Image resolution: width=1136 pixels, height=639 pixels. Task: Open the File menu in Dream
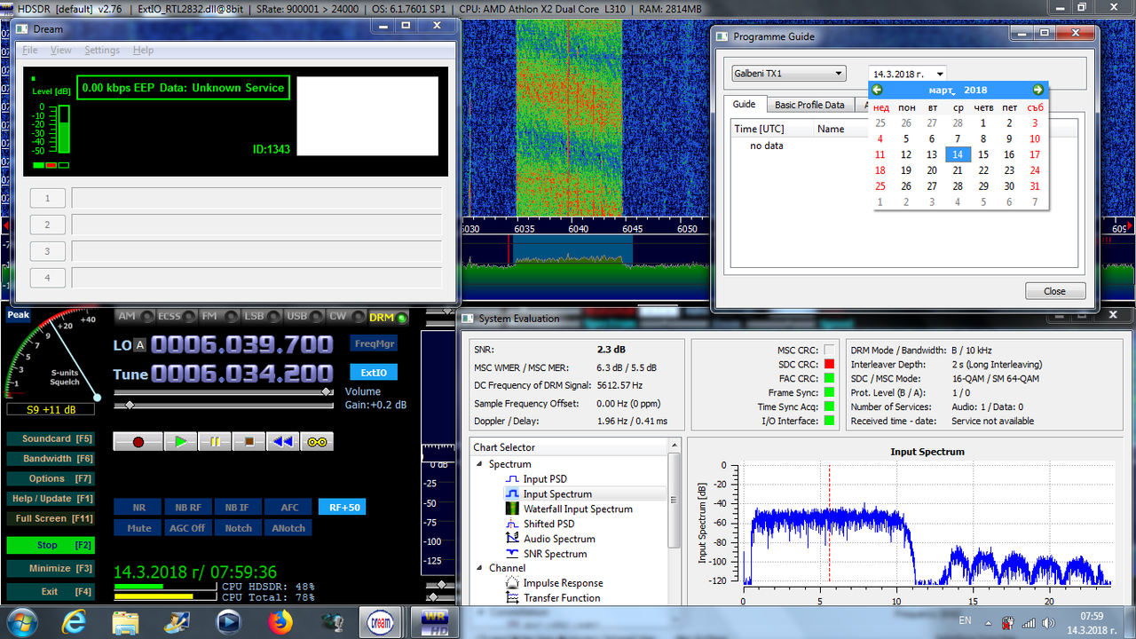point(30,51)
